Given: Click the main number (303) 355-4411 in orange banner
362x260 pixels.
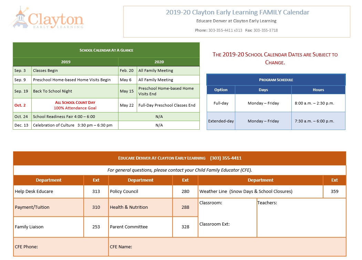Looking at the screenshot, I should pyautogui.click(x=226, y=158).
